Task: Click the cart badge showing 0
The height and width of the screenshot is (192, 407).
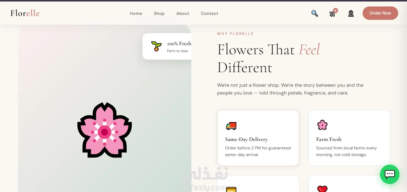Action: [x=336, y=10]
